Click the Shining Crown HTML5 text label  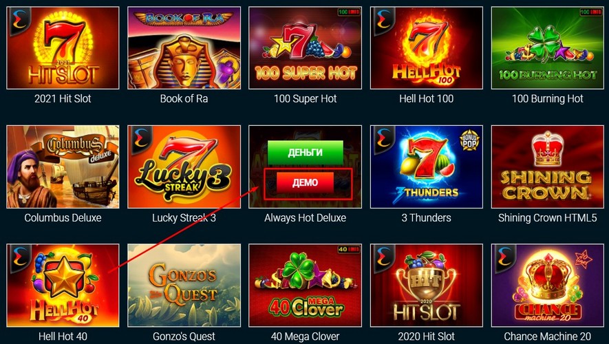(548, 218)
